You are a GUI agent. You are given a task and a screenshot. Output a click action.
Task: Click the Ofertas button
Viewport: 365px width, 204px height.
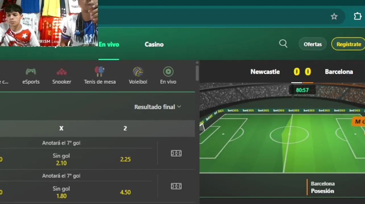click(x=313, y=44)
